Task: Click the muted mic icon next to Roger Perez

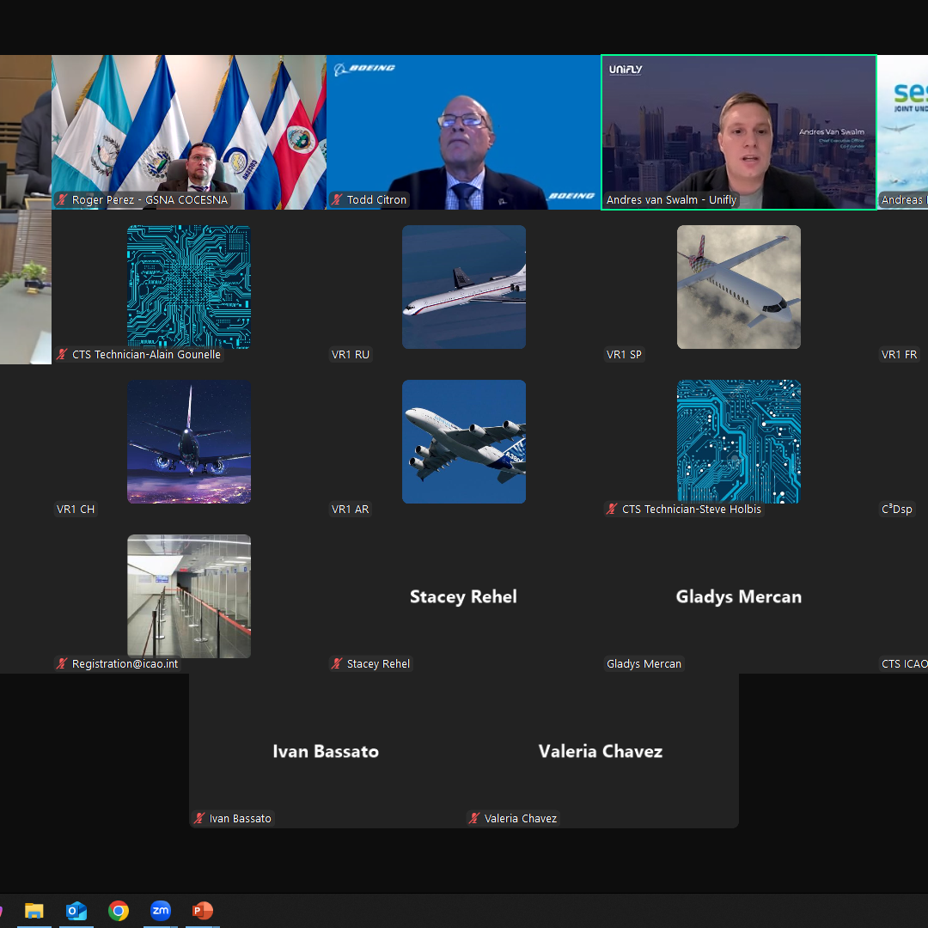Action: [63, 200]
